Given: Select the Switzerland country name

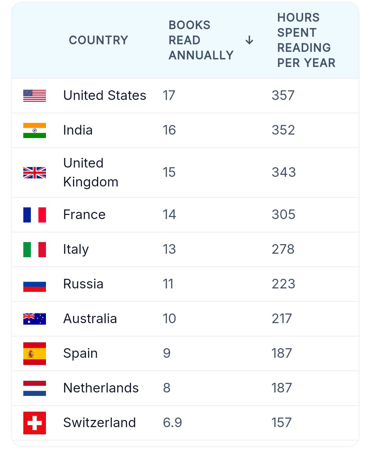Looking at the screenshot, I should [x=99, y=423].
